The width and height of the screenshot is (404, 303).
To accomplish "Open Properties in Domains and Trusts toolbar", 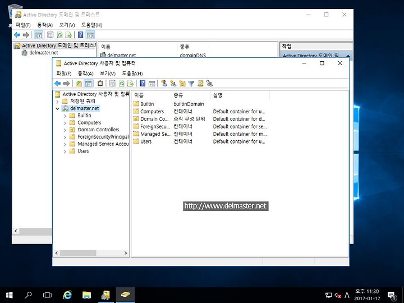I will click(x=50, y=35).
